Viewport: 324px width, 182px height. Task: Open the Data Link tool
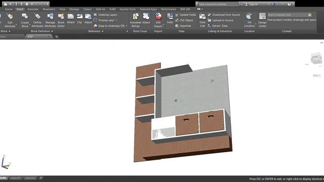point(202,20)
